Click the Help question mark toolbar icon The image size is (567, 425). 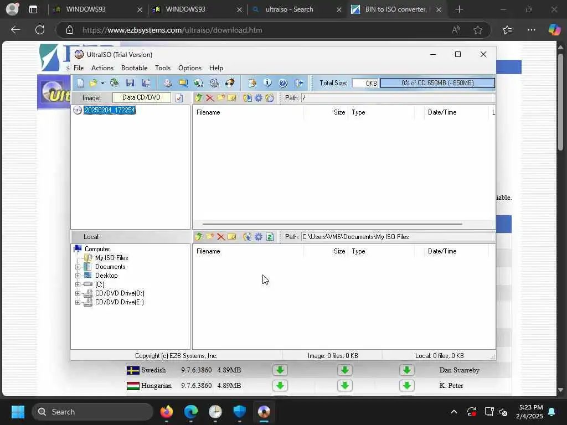pos(283,83)
